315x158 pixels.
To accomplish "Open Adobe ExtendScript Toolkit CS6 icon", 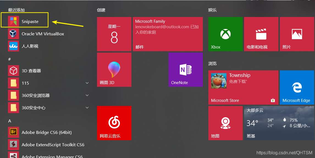I will (x=13, y=145).
